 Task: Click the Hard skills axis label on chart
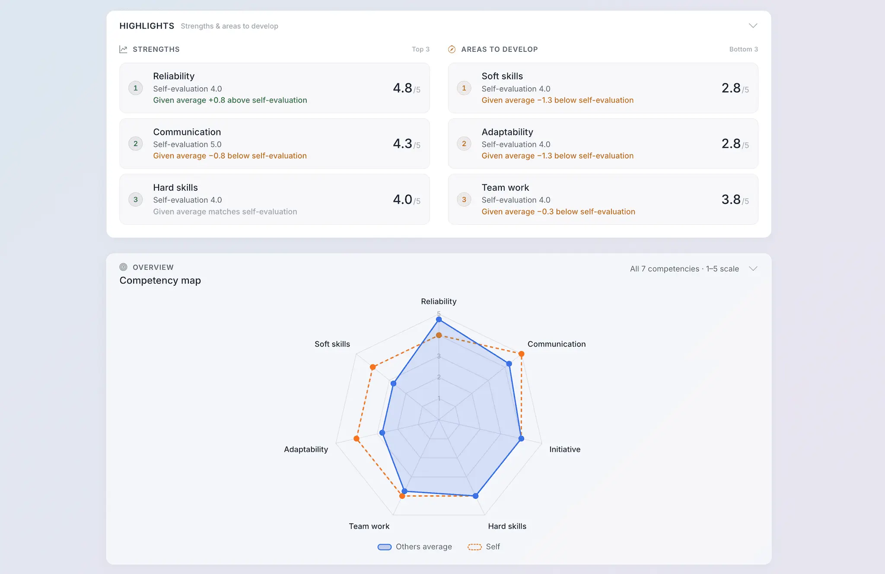(x=507, y=526)
